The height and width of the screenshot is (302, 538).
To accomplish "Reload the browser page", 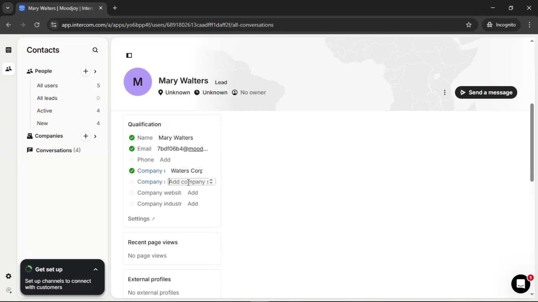I will coord(37,25).
